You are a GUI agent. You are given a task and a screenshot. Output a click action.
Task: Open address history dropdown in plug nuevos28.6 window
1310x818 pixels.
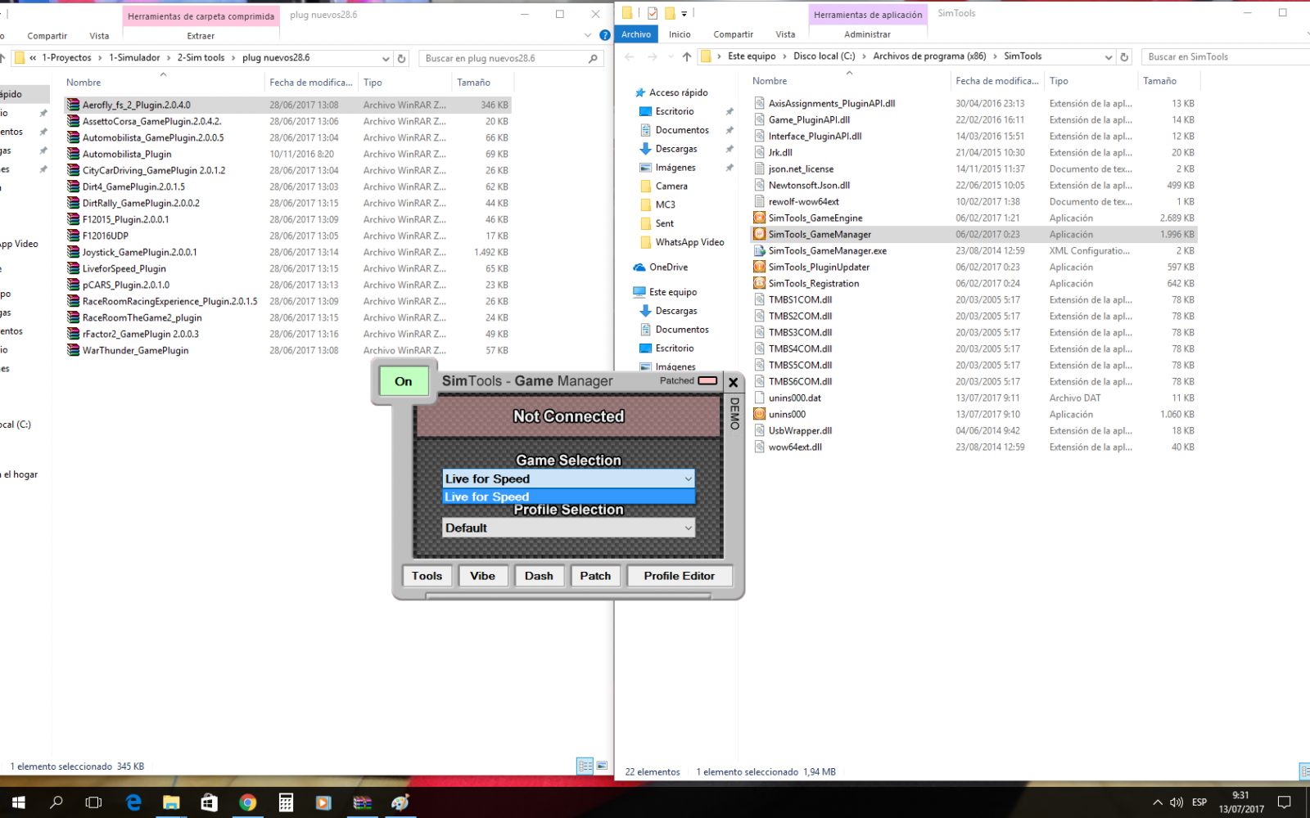click(x=386, y=58)
